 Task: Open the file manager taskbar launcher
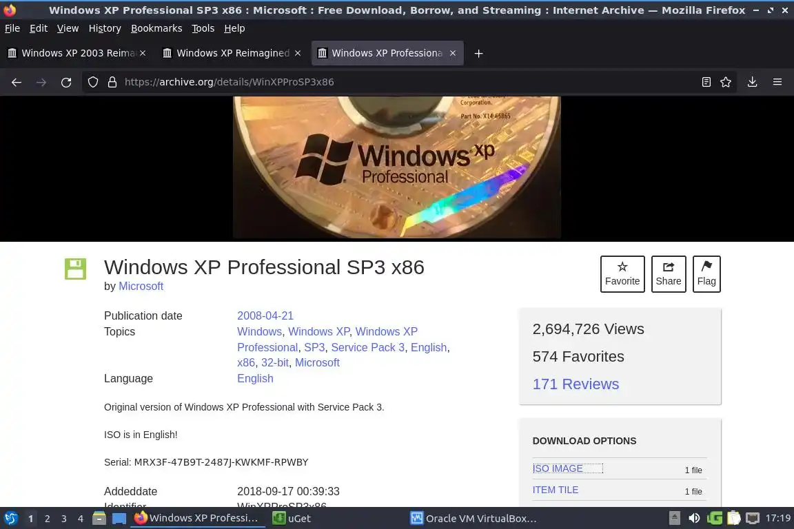click(99, 519)
